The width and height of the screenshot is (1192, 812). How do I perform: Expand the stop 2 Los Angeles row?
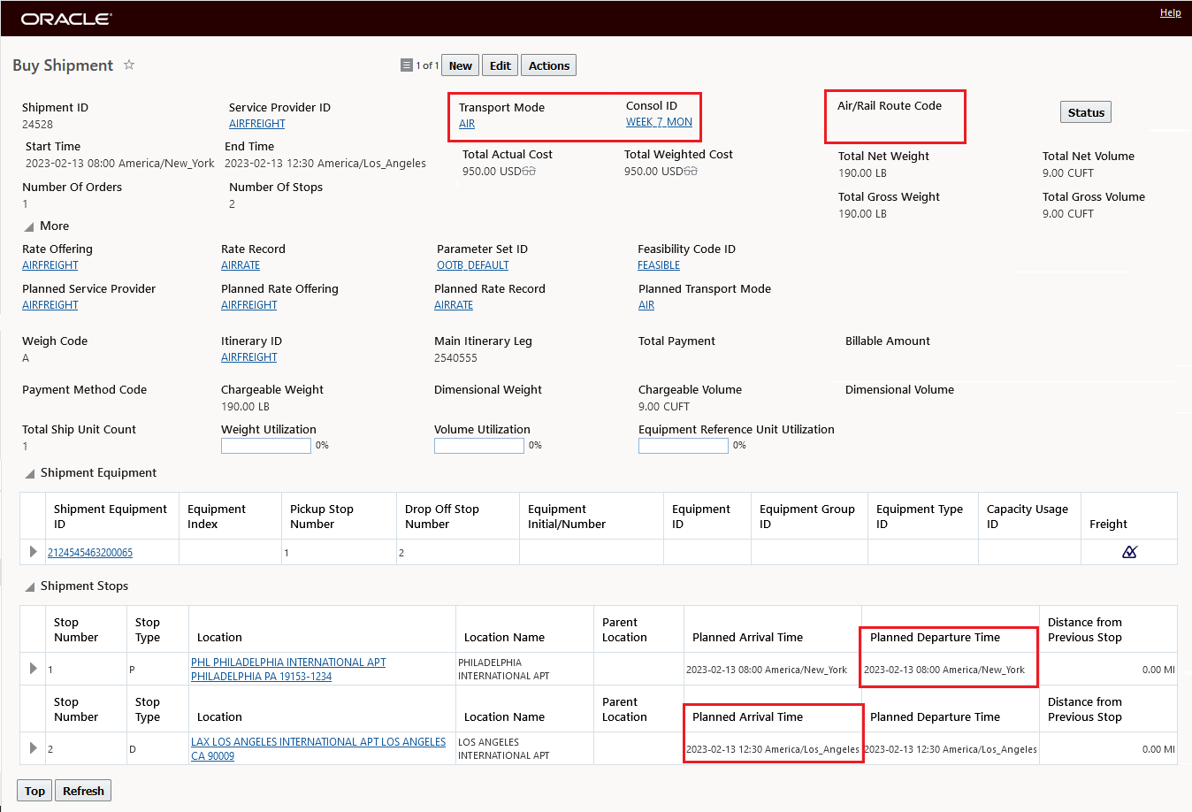pyautogui.click(x=33, y=748)
